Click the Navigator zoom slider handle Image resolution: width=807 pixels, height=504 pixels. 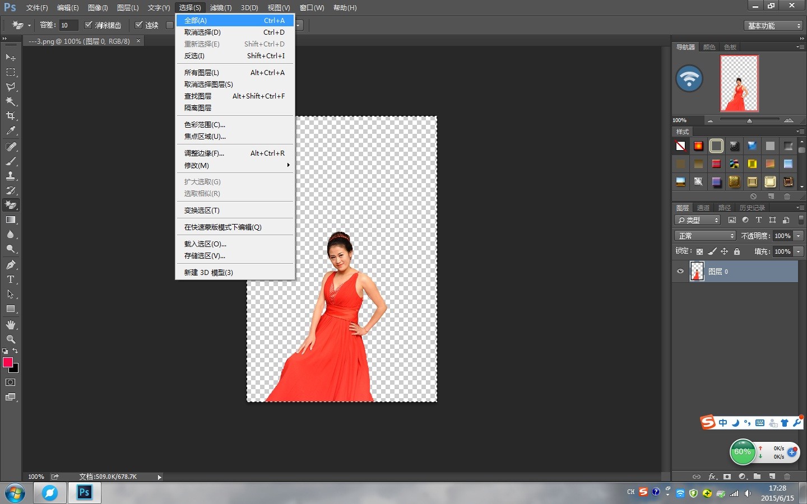click(x=749, y=120)
